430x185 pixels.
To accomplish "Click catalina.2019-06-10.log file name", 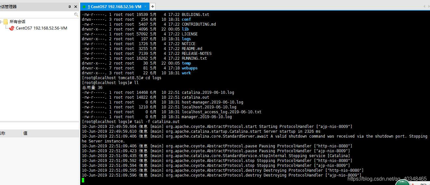I will click(x=208, y=92).
